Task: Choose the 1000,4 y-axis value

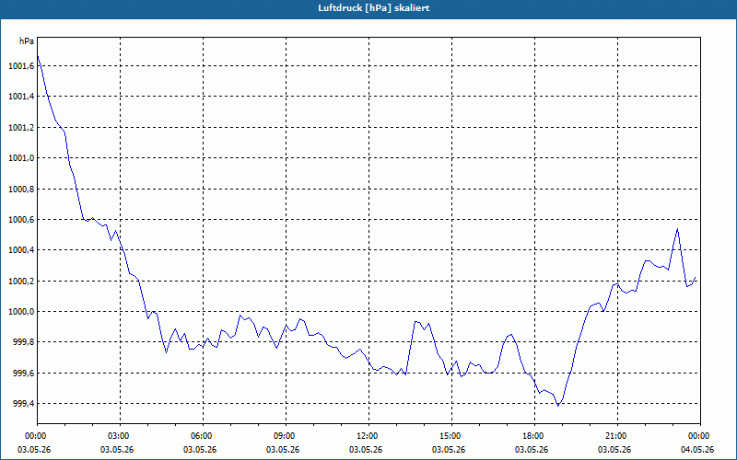Action: click(21, 250)
